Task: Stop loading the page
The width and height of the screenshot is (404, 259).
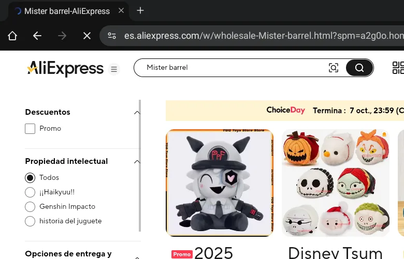Action: [87, 36]
